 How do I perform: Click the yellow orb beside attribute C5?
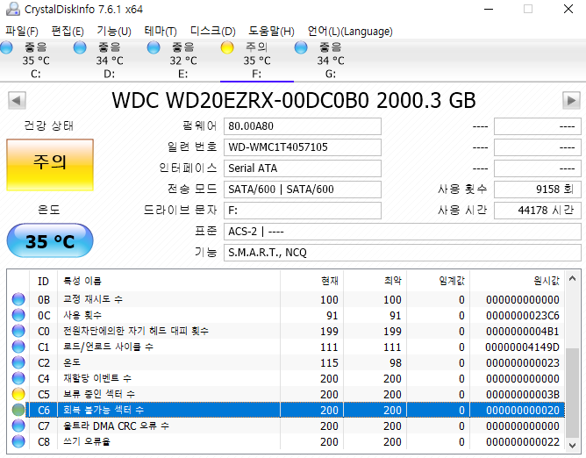[18, 394]
